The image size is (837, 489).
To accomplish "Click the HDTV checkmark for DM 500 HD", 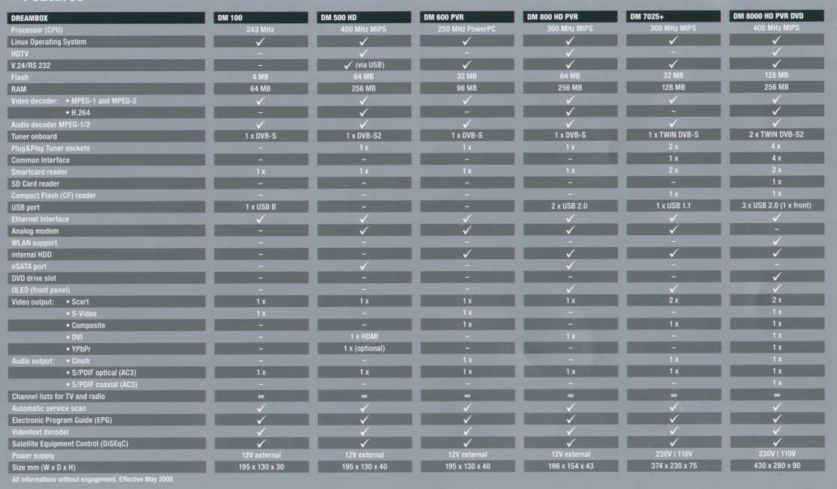I will (x=364, y=53).
